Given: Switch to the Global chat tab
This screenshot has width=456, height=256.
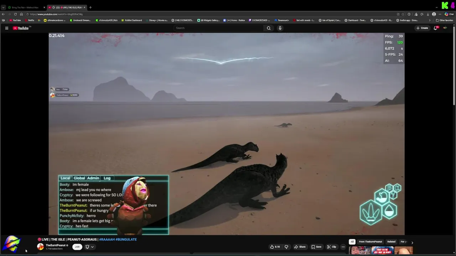Looking at the screenshot, I should 79,178.
